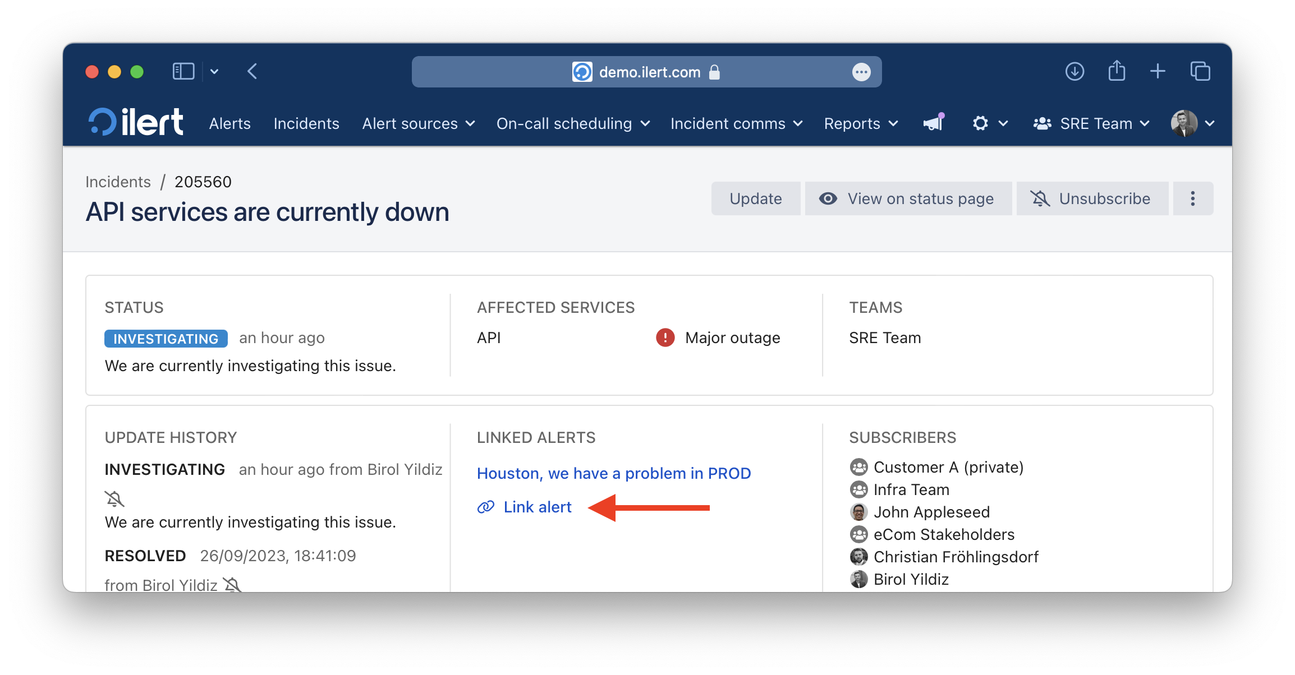Open the tab overview icon
Screen dimensions: 1295x675
[1200, 71]
